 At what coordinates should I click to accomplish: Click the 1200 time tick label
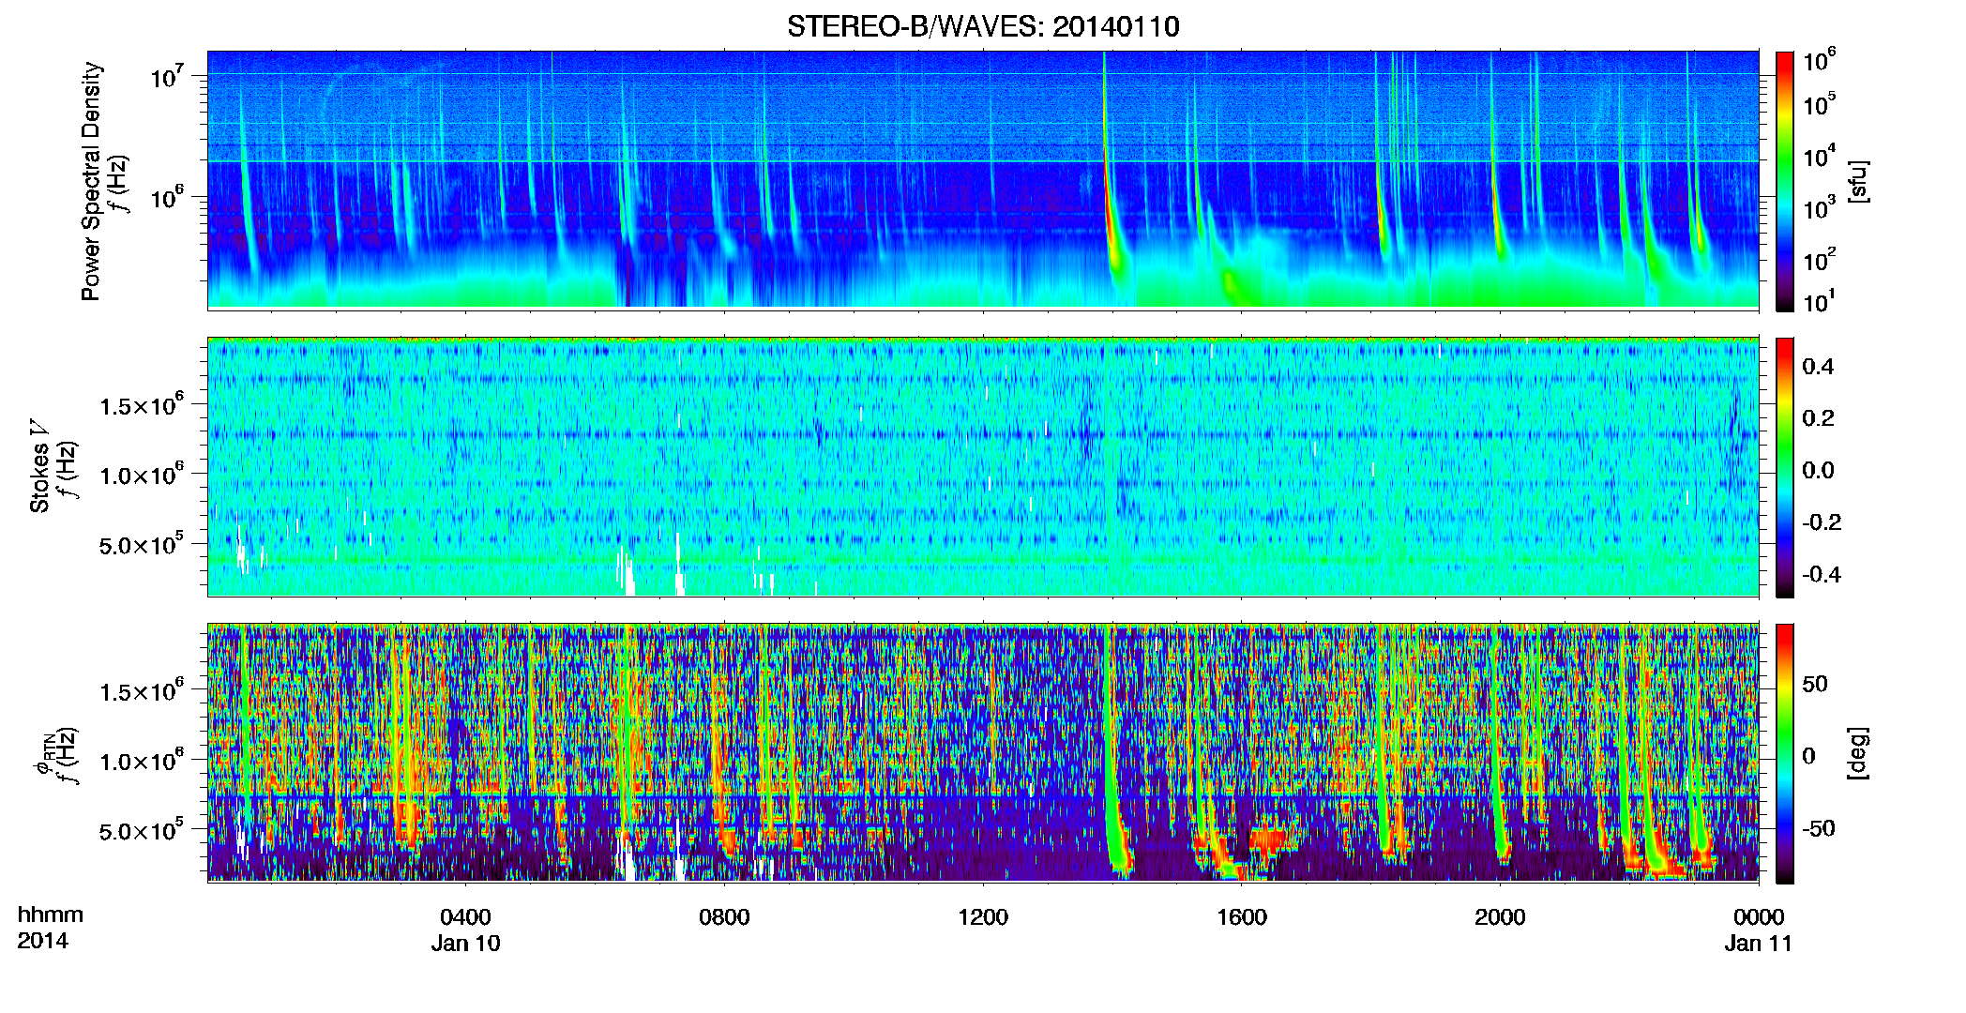point(983,917)
